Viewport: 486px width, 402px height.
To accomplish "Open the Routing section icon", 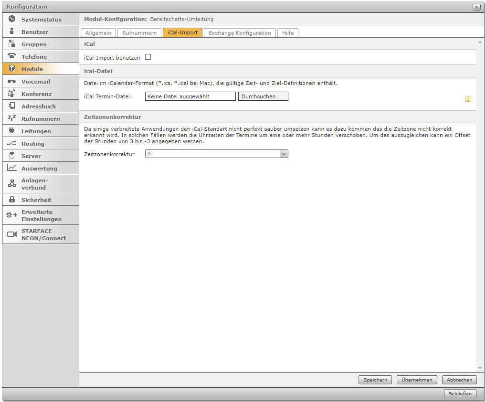I will [12, 144].
